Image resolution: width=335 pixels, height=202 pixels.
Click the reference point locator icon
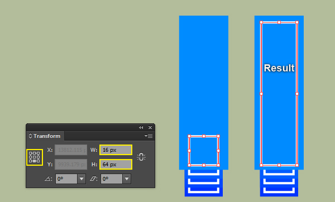(35, 157)
